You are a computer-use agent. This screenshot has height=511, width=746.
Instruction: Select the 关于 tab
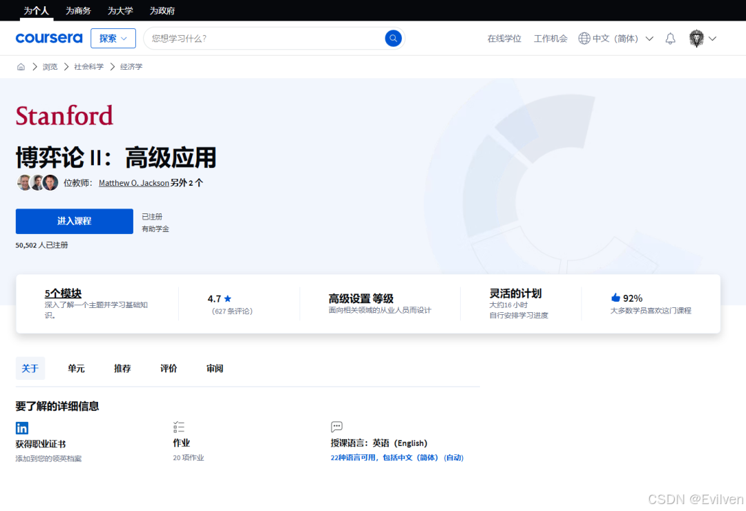click(x=30, y=368)
